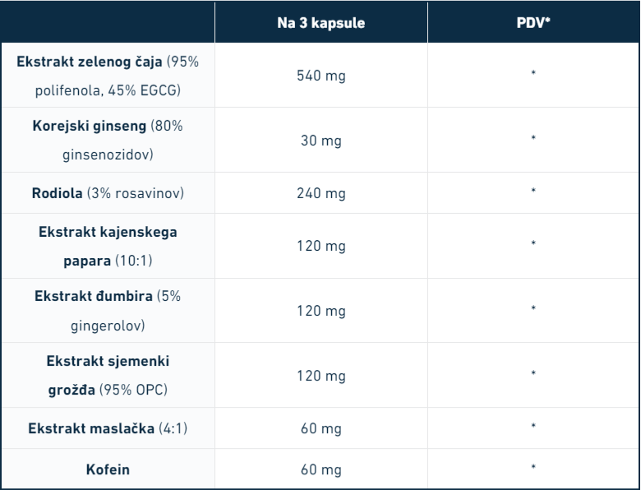Screen dimensions: 641x490
Task: Click the PDV asterisk in the Kofein row
Action: point(533,469)
